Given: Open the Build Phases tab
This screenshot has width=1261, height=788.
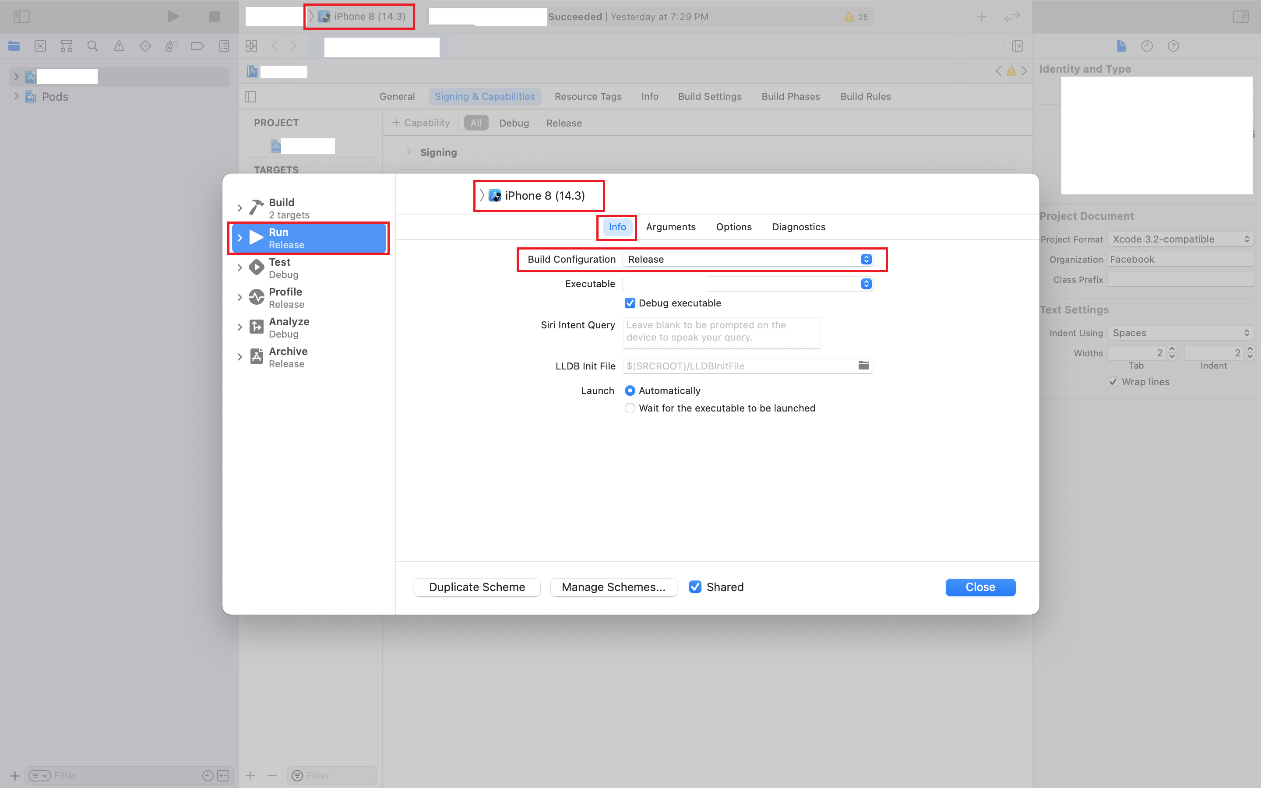Looking at the screenshot, I should tap(790, 96).
